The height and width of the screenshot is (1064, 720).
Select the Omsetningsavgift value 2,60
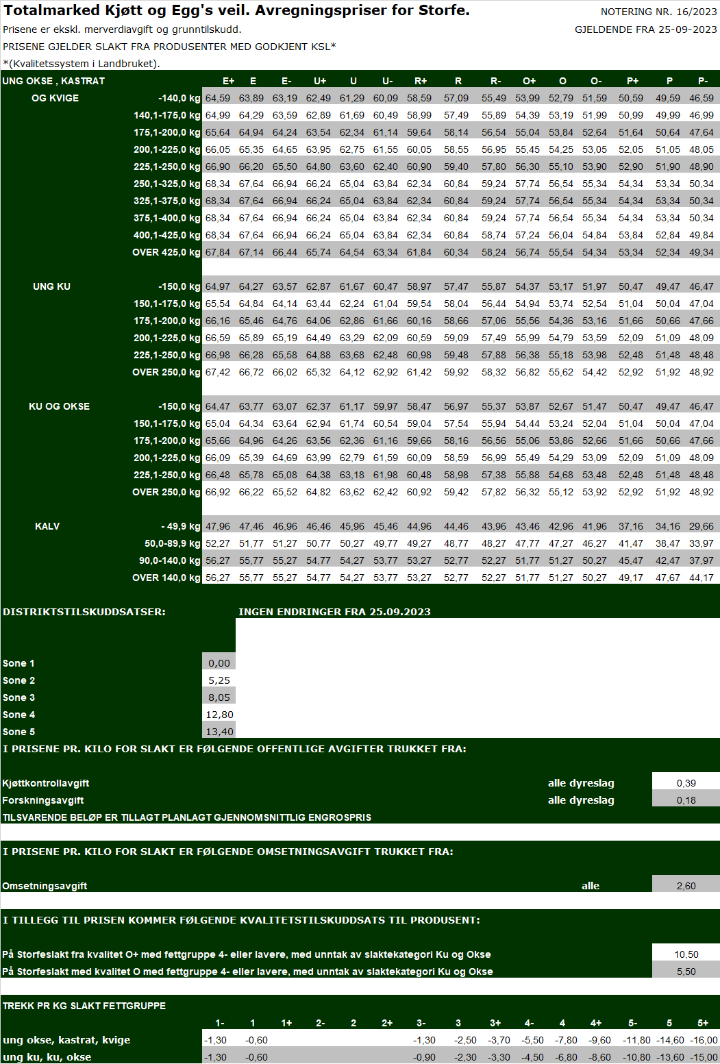click(x=686, y=886)
